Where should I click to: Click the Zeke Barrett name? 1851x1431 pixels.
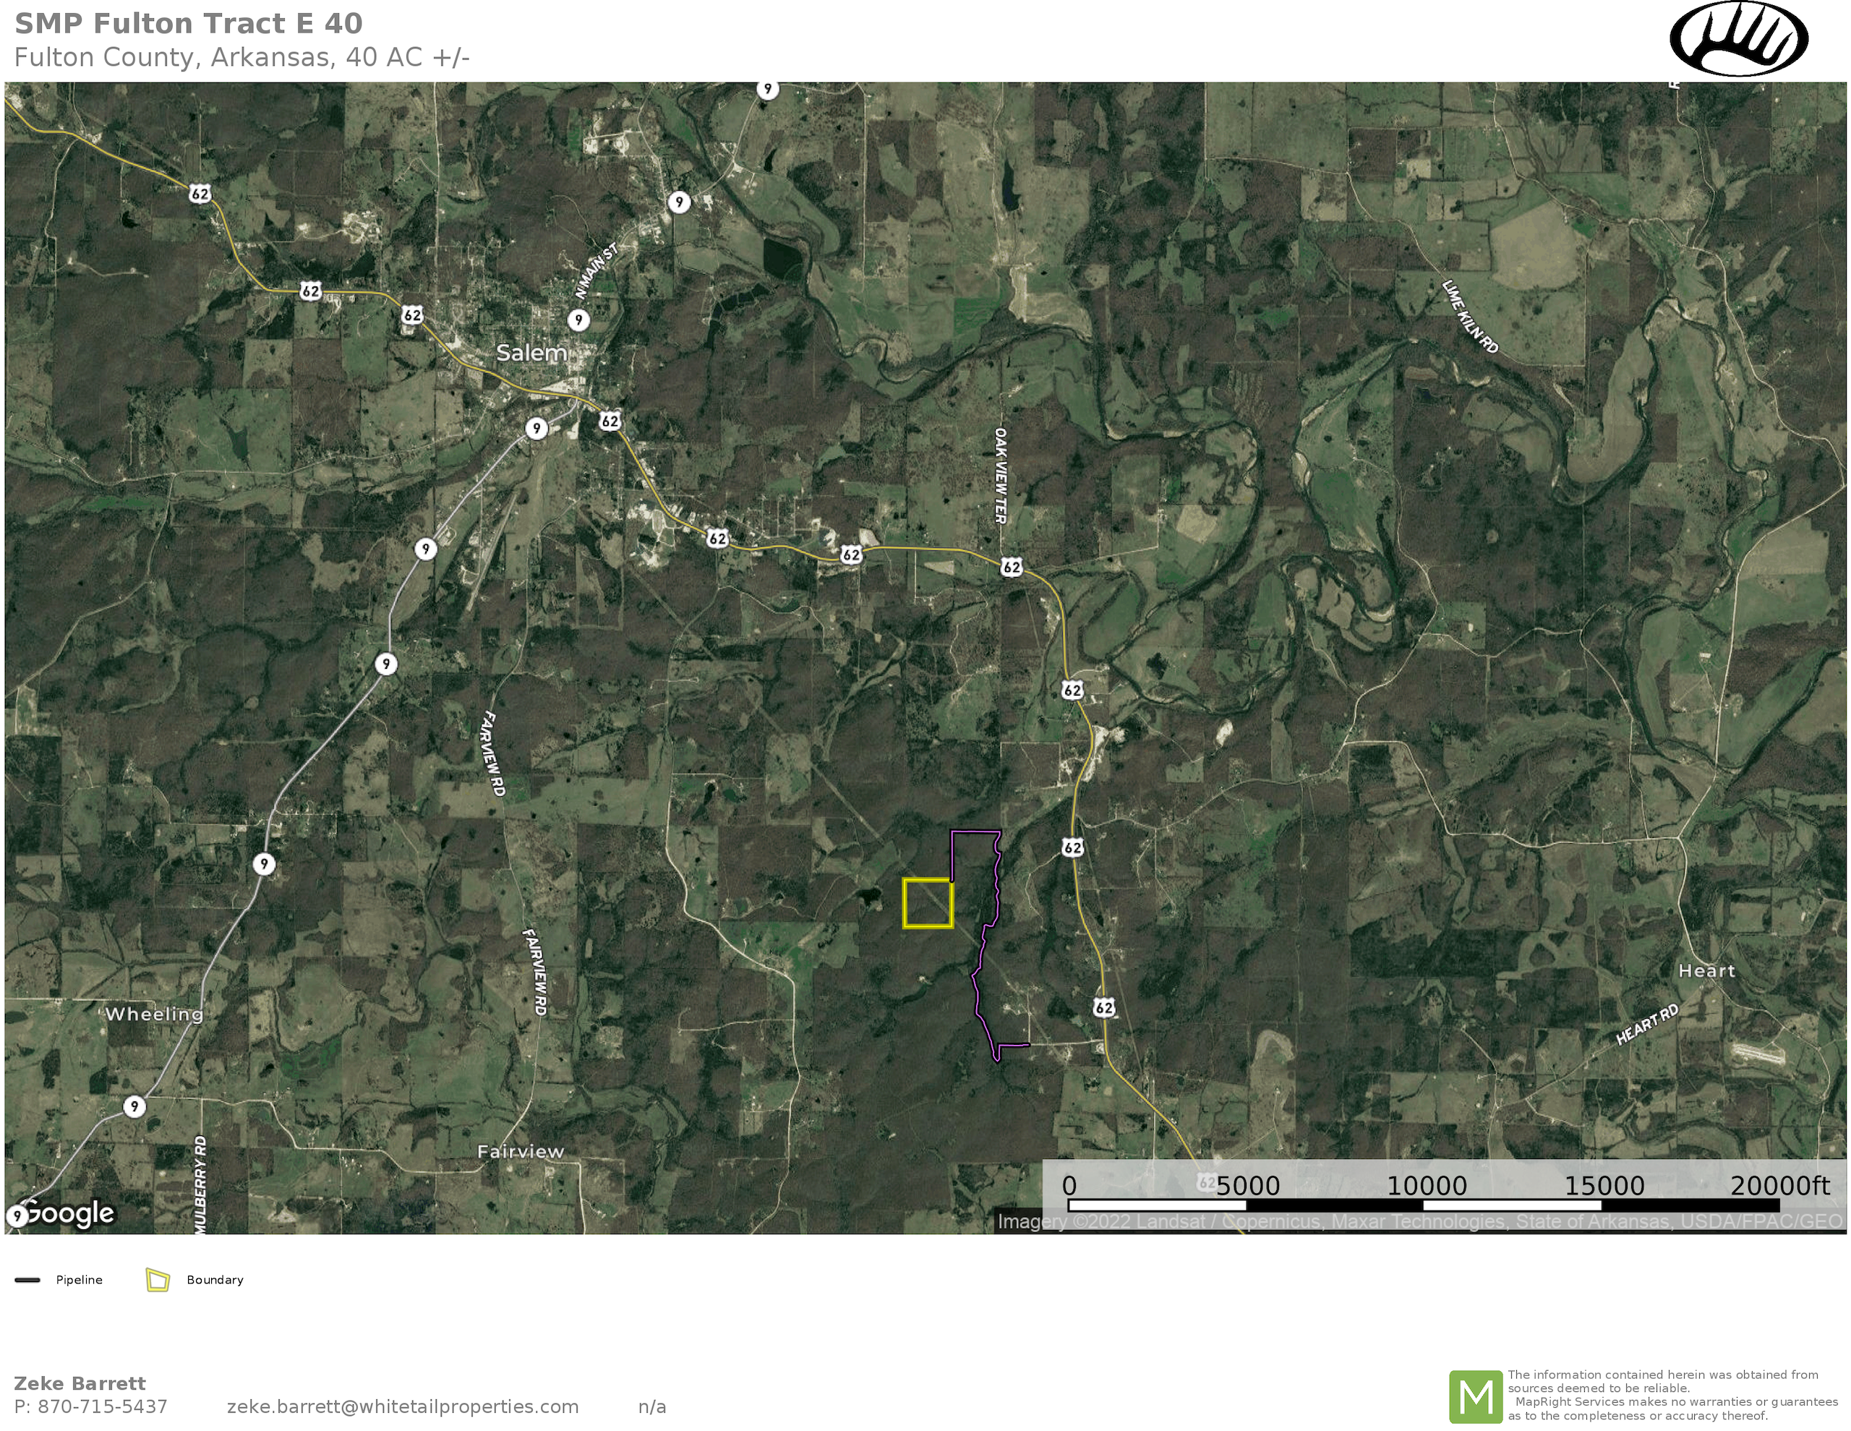tap(80, 1383)
